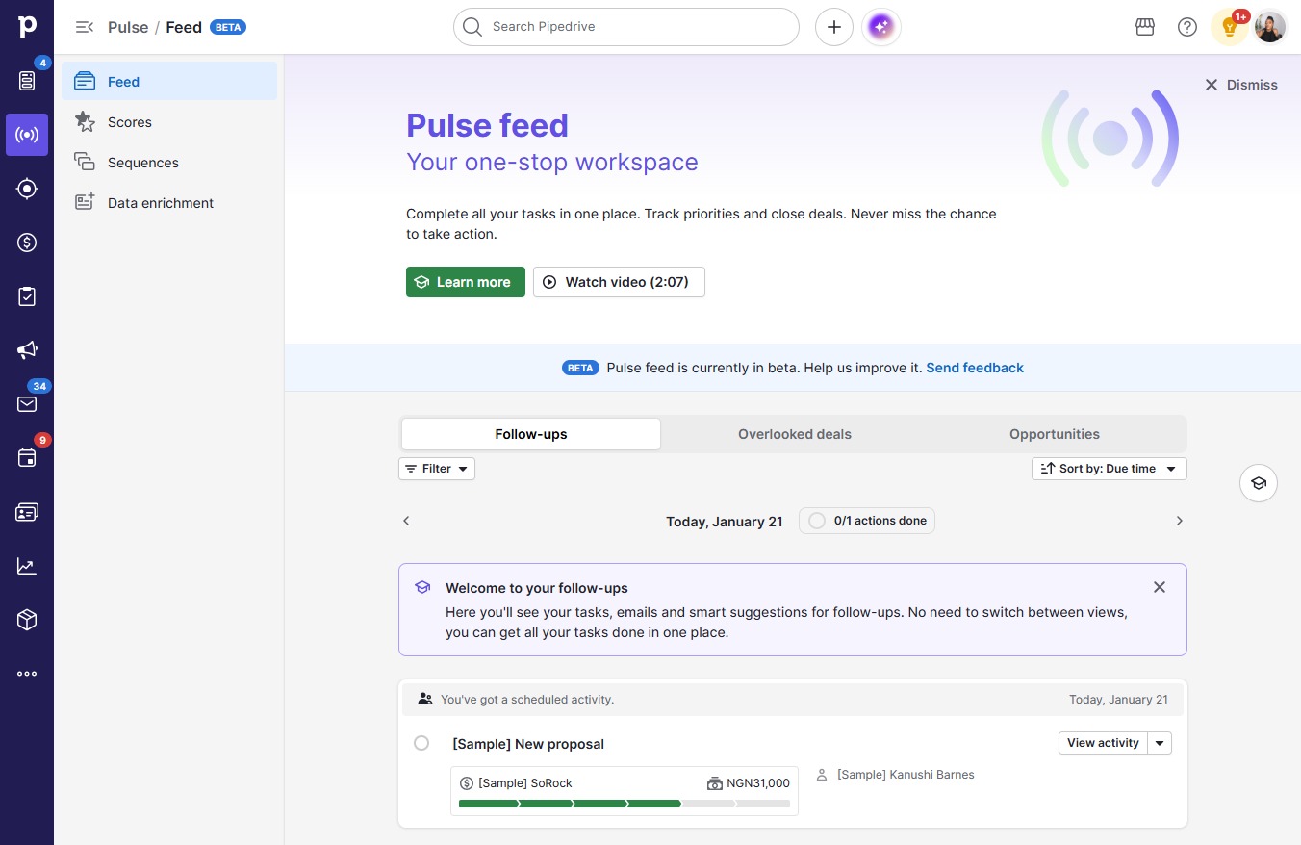Click the Pipedrive logo

click(x=27, y=27)
